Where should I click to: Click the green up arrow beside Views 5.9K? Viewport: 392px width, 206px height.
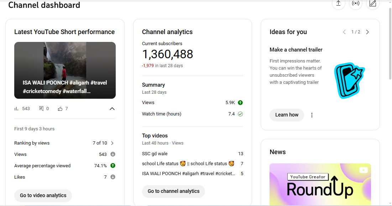point(240,103)
